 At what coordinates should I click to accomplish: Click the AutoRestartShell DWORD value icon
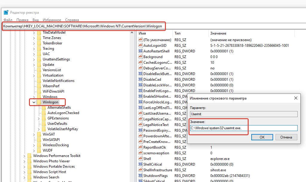(140, 51)
